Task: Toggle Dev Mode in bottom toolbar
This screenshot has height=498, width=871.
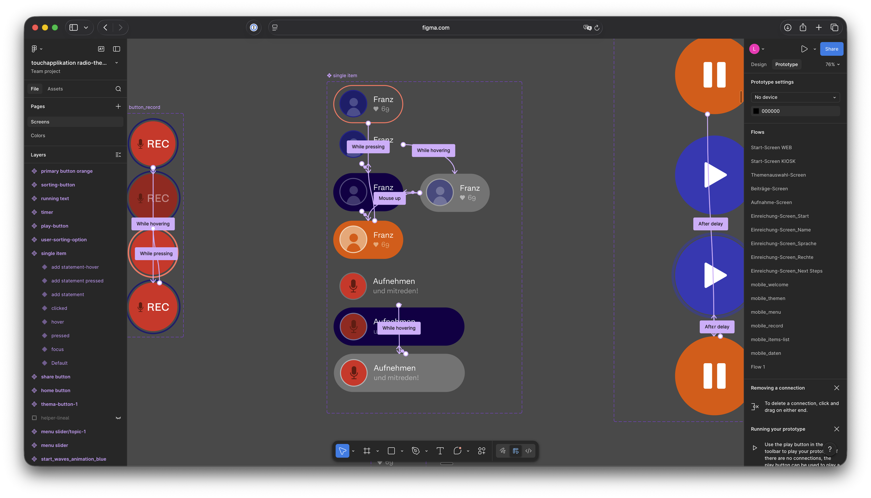Action: 529,451
